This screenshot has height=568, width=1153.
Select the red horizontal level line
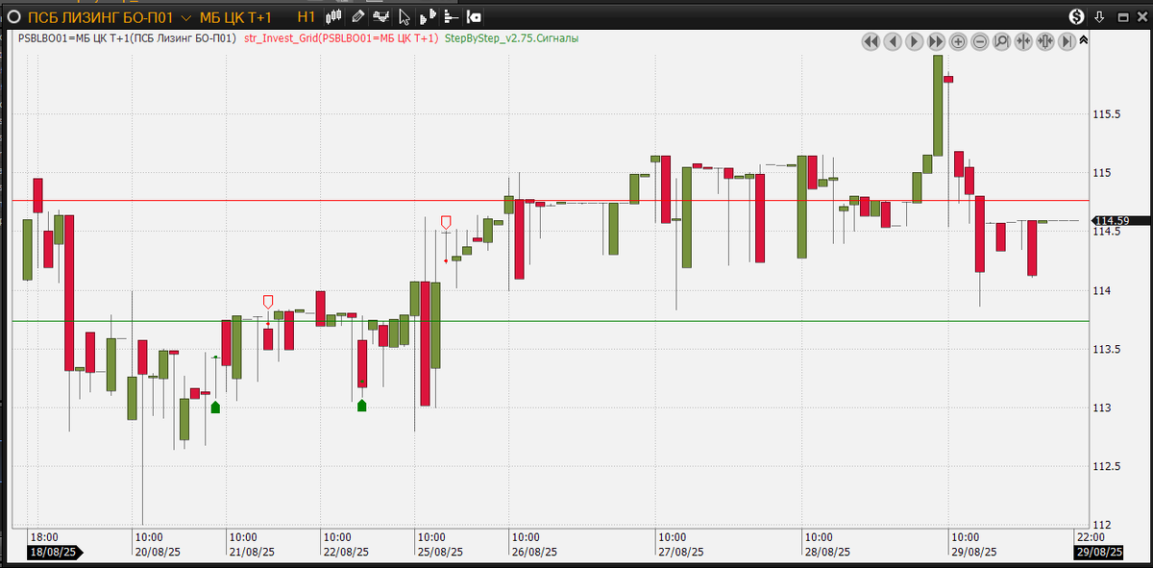click(x=552, y=201)
